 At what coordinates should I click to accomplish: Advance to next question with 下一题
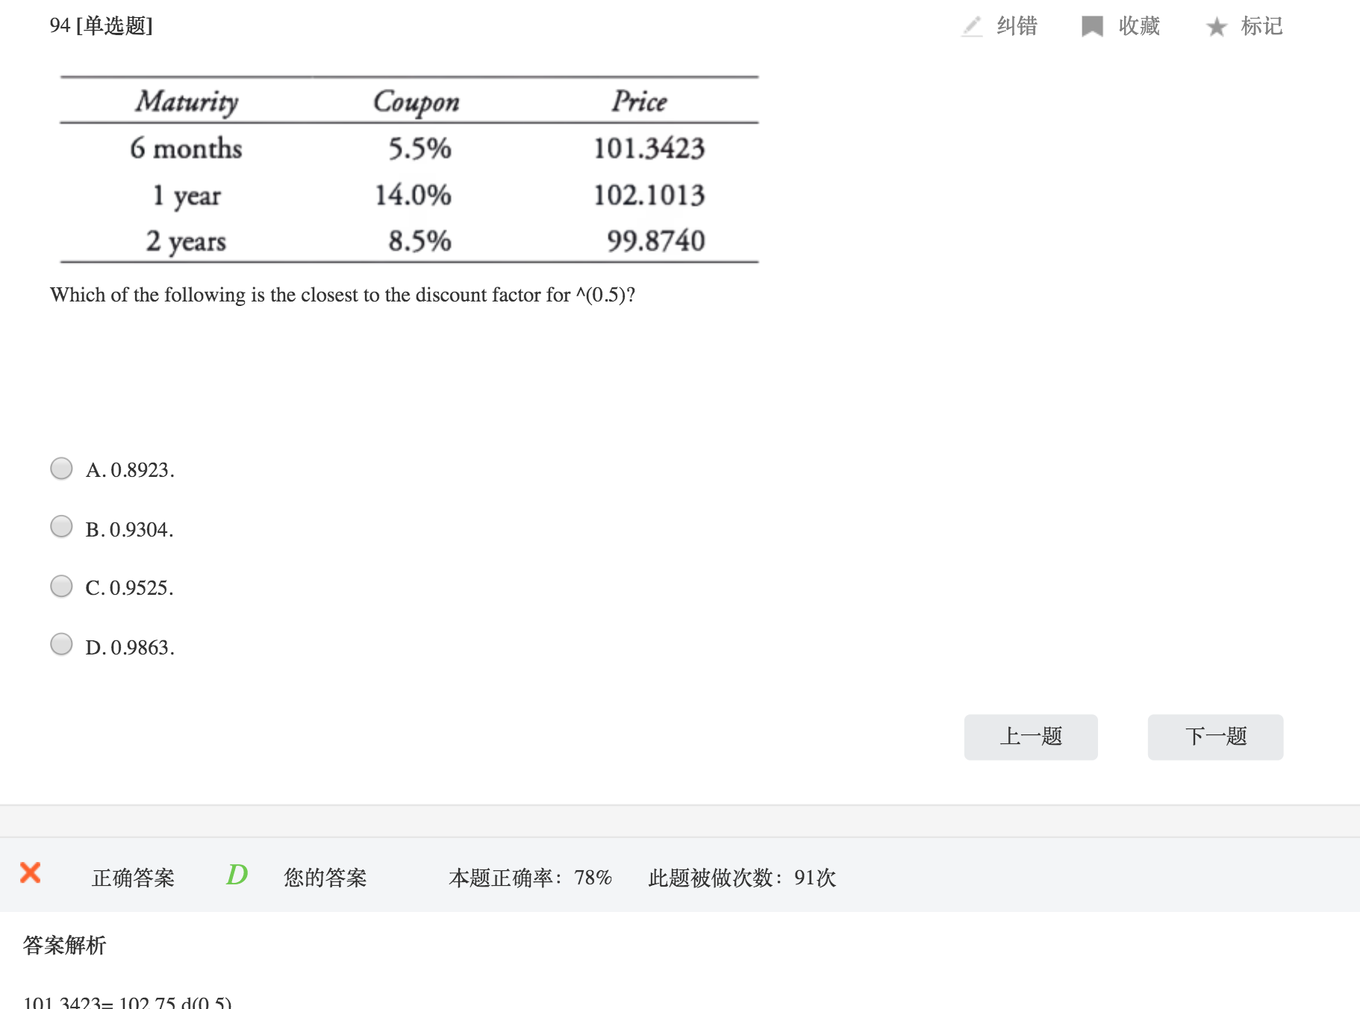click(x=1214, y=737)
